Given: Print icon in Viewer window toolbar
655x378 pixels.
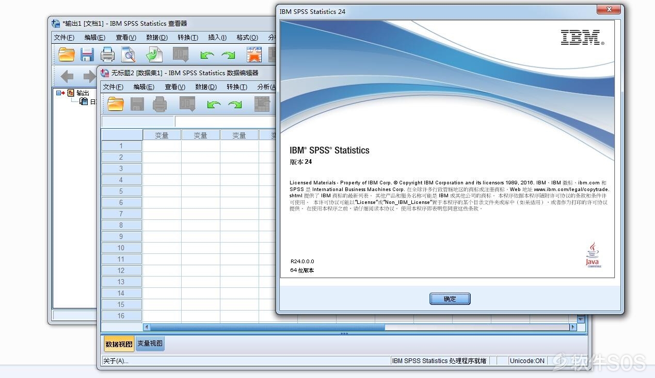Looking at the screenshot, I should point(107,54).
